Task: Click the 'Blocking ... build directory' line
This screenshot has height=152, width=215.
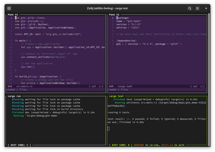Action: tap(47, 109)
